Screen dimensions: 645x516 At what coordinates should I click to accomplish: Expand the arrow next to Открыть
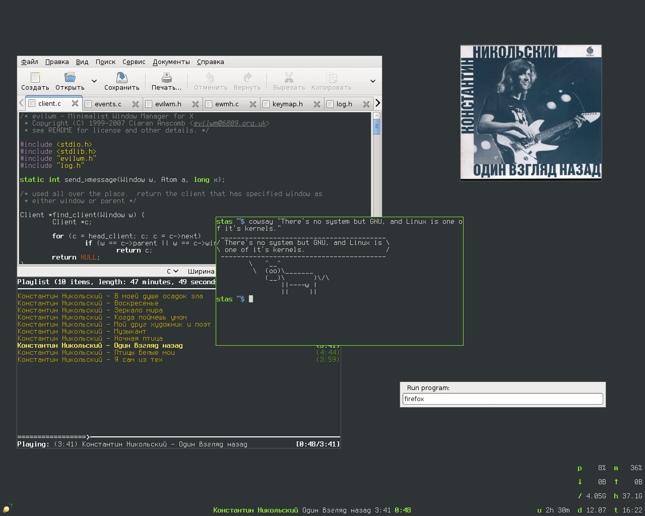pos(94,81)
